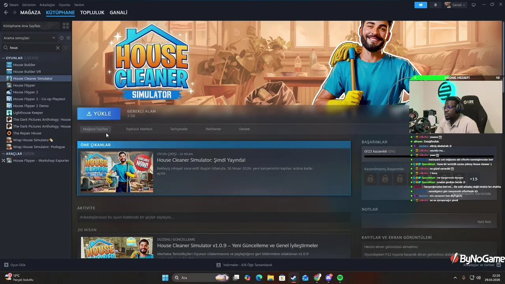Open the GANALİ profile tab
The image size is (505, 284).
[118, 13]
